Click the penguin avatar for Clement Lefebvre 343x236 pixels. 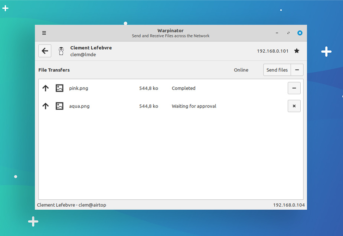click(x=61, y=51)
